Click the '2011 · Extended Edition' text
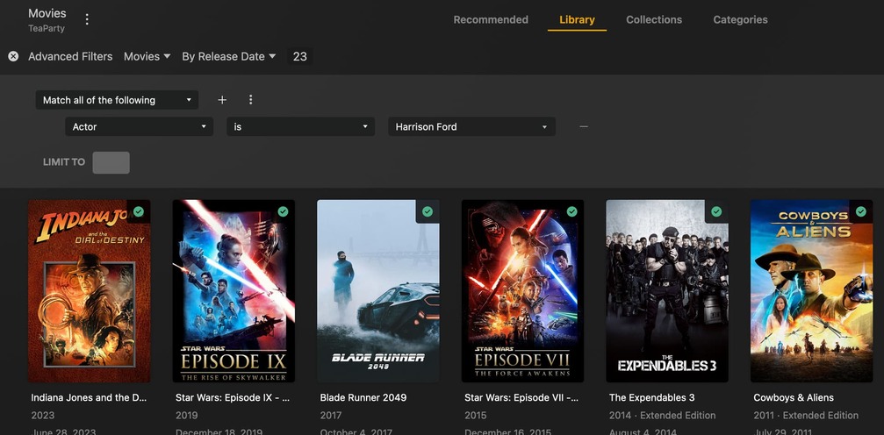This screenshot has width=884, height=435. 806,416
